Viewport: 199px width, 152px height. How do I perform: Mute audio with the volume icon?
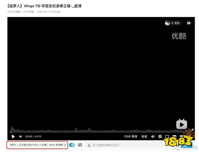click(153, 136)
